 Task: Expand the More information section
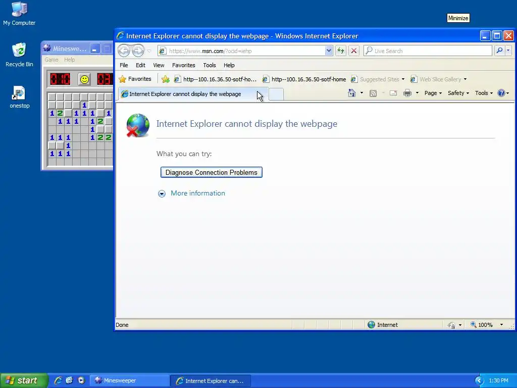198,193
